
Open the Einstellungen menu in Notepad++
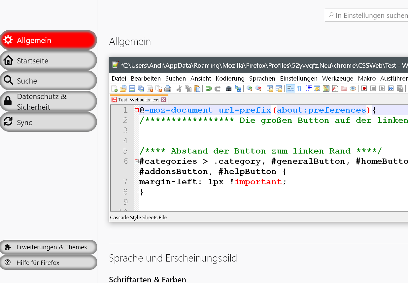[299, 78]
